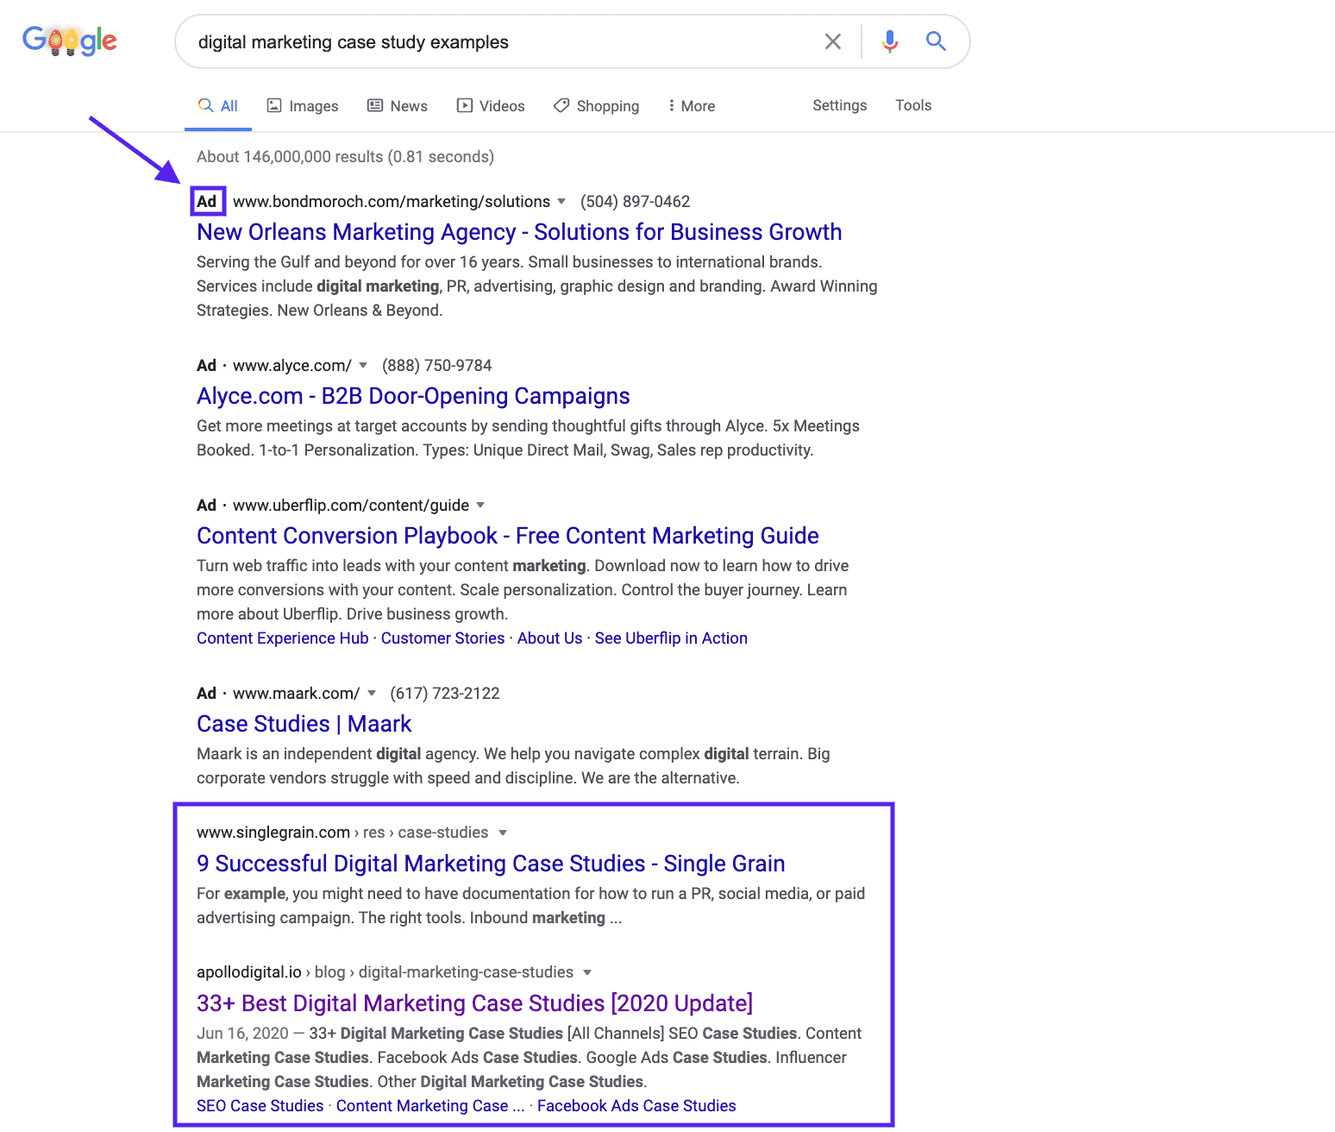
Task: Expand the More menu
Action: 692,106
